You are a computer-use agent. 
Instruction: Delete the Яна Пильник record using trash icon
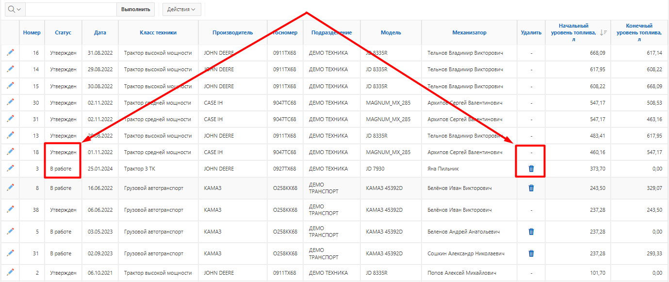coord(531,169)
